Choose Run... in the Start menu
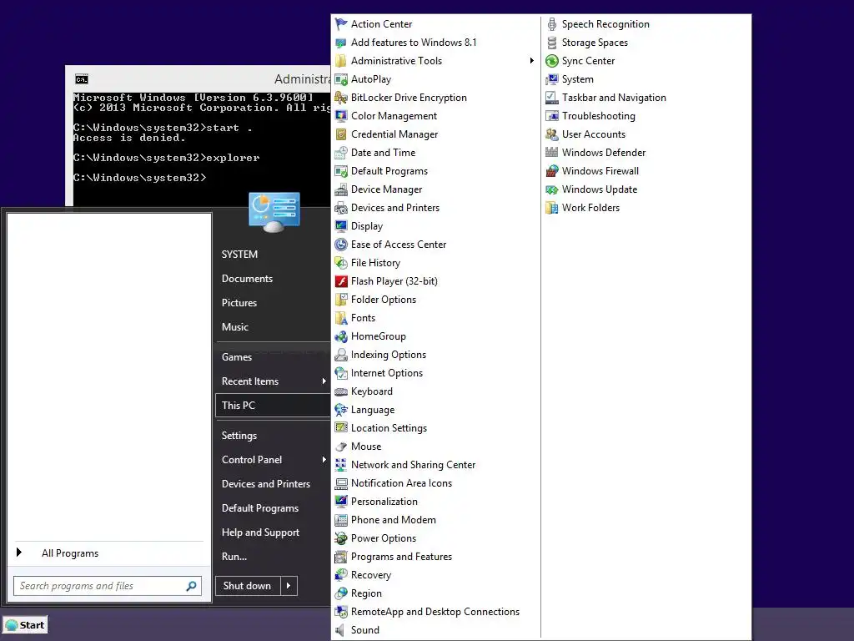The width and height of the screenshot is (854, 641). coord(234,557)
